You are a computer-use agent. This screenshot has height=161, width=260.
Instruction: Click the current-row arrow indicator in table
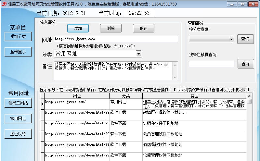42,104
